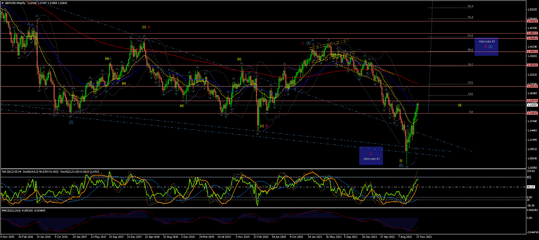Click the 1.43863 red price tag

pyautogui.click(x=533, y=38)
